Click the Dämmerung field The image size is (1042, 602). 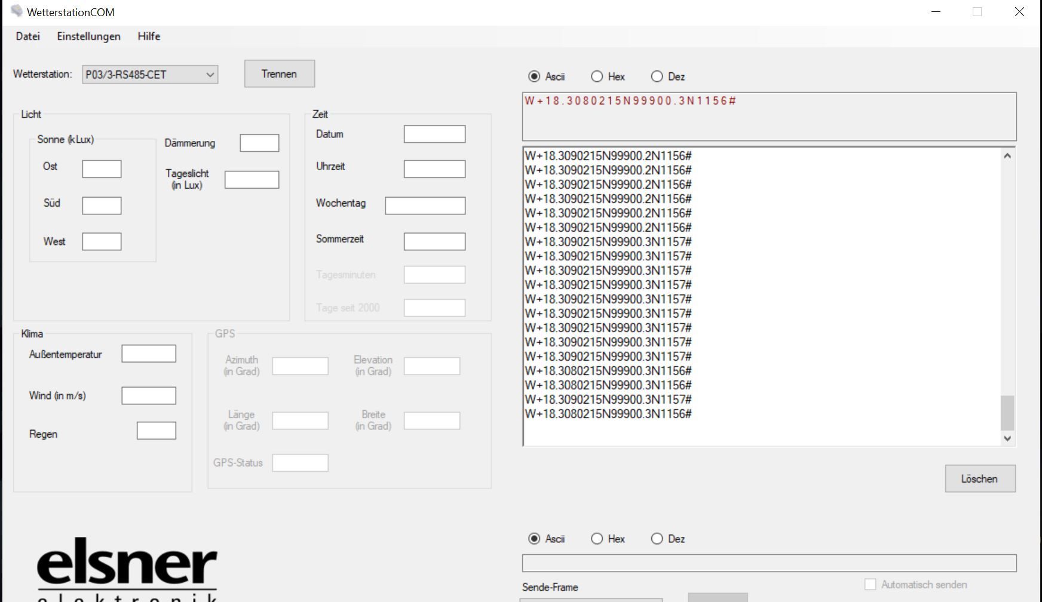(259, 143)
